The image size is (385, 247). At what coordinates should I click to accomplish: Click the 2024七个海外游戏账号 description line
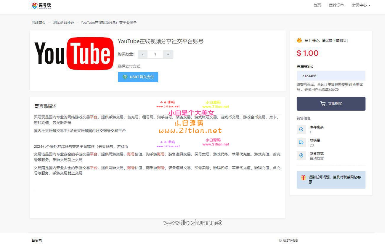(81, 146)
